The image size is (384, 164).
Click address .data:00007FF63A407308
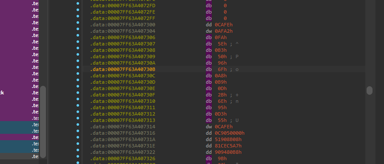[x=122, y=51]
